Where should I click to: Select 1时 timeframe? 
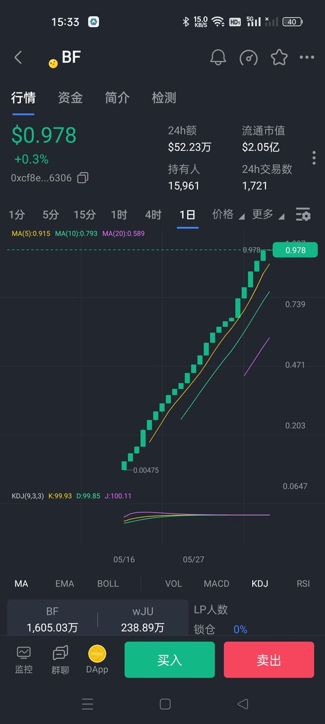click(x=119, y=214)
